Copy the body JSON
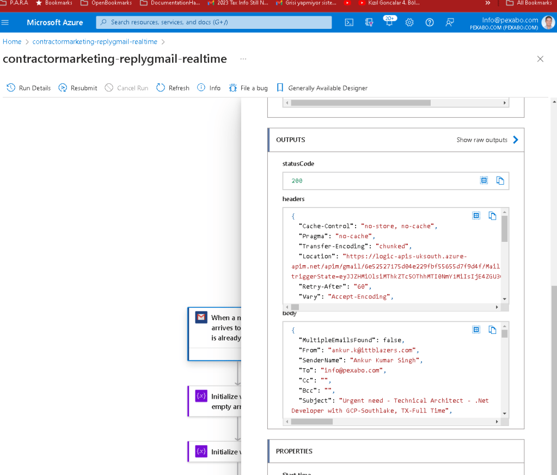557x475 pixels. pos(492,330)
